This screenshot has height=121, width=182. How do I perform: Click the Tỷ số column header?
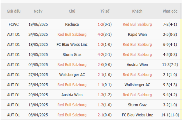pos(104,11)
